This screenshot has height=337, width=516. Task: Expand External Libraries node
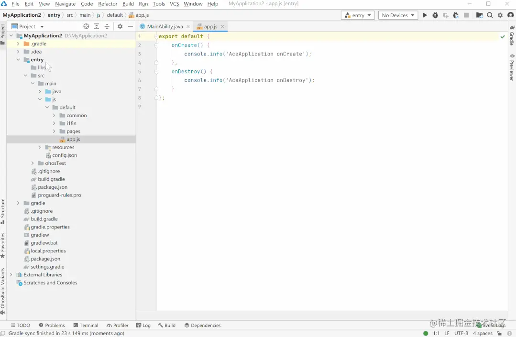tap(11, 274)
